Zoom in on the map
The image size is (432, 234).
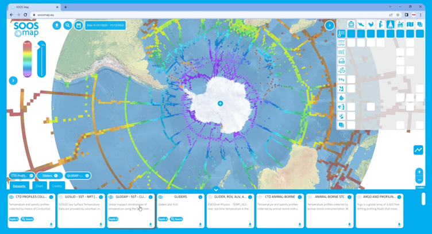click(x=419, y=172)
